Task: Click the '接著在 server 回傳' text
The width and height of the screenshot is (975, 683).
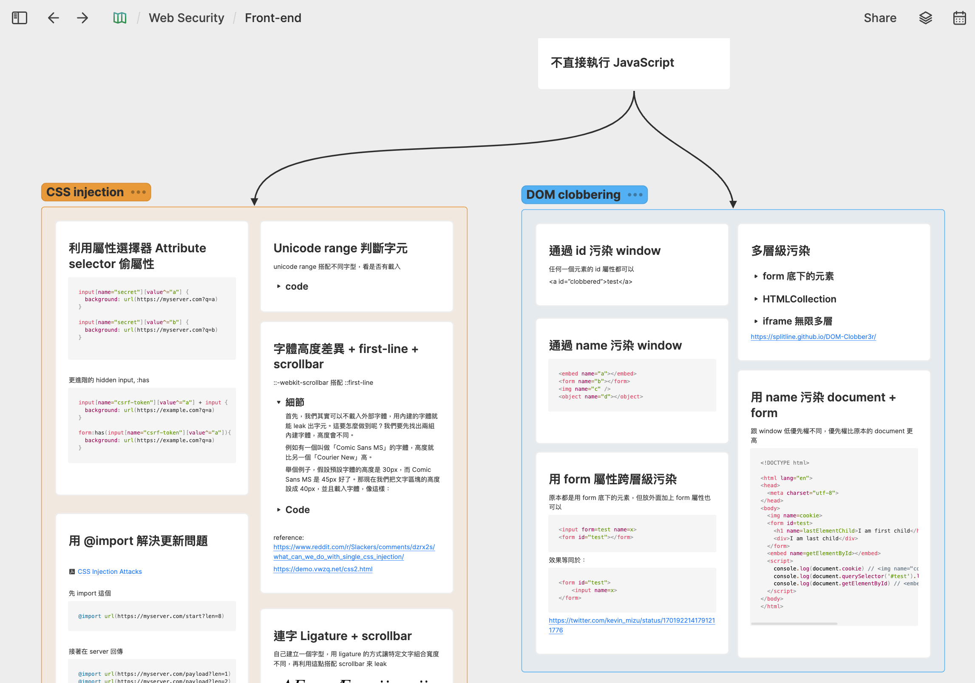Action: tap(96, 652)
